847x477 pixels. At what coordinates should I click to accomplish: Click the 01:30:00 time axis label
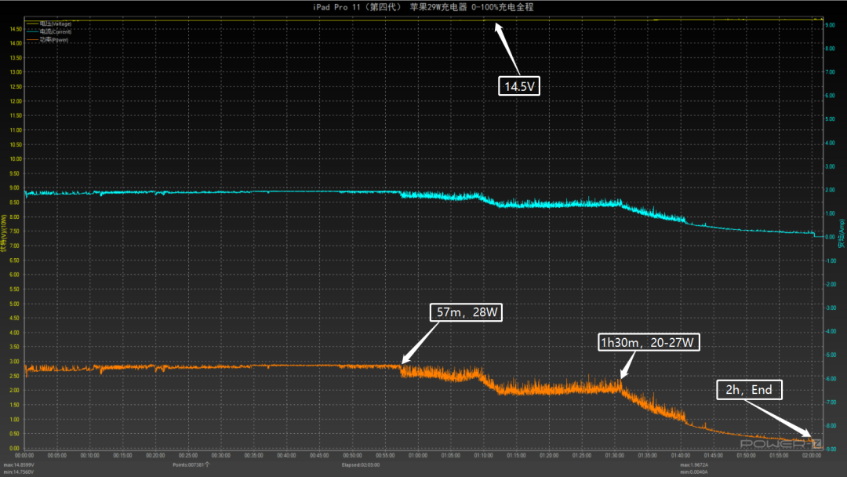614,455
